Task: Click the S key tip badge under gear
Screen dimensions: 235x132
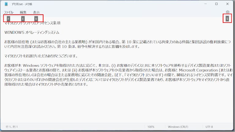Action: 227,19
